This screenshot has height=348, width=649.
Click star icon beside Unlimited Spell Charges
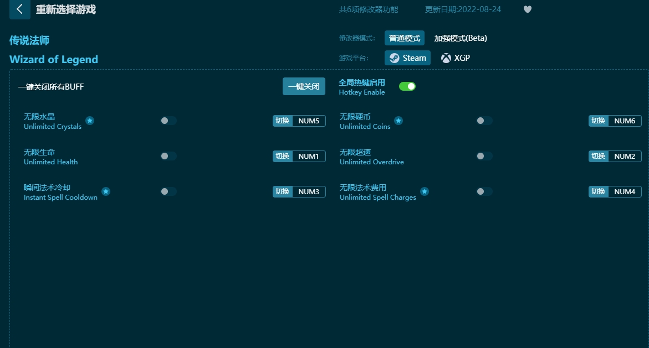[425, 191]
